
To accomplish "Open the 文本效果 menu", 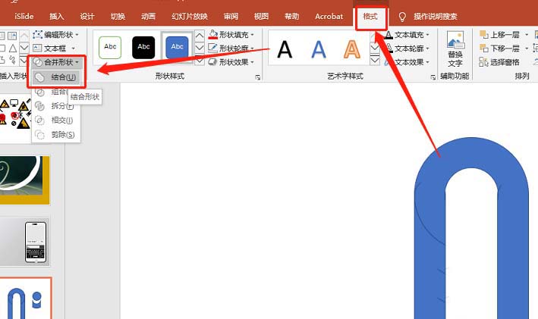I will [x=407, y=62].
